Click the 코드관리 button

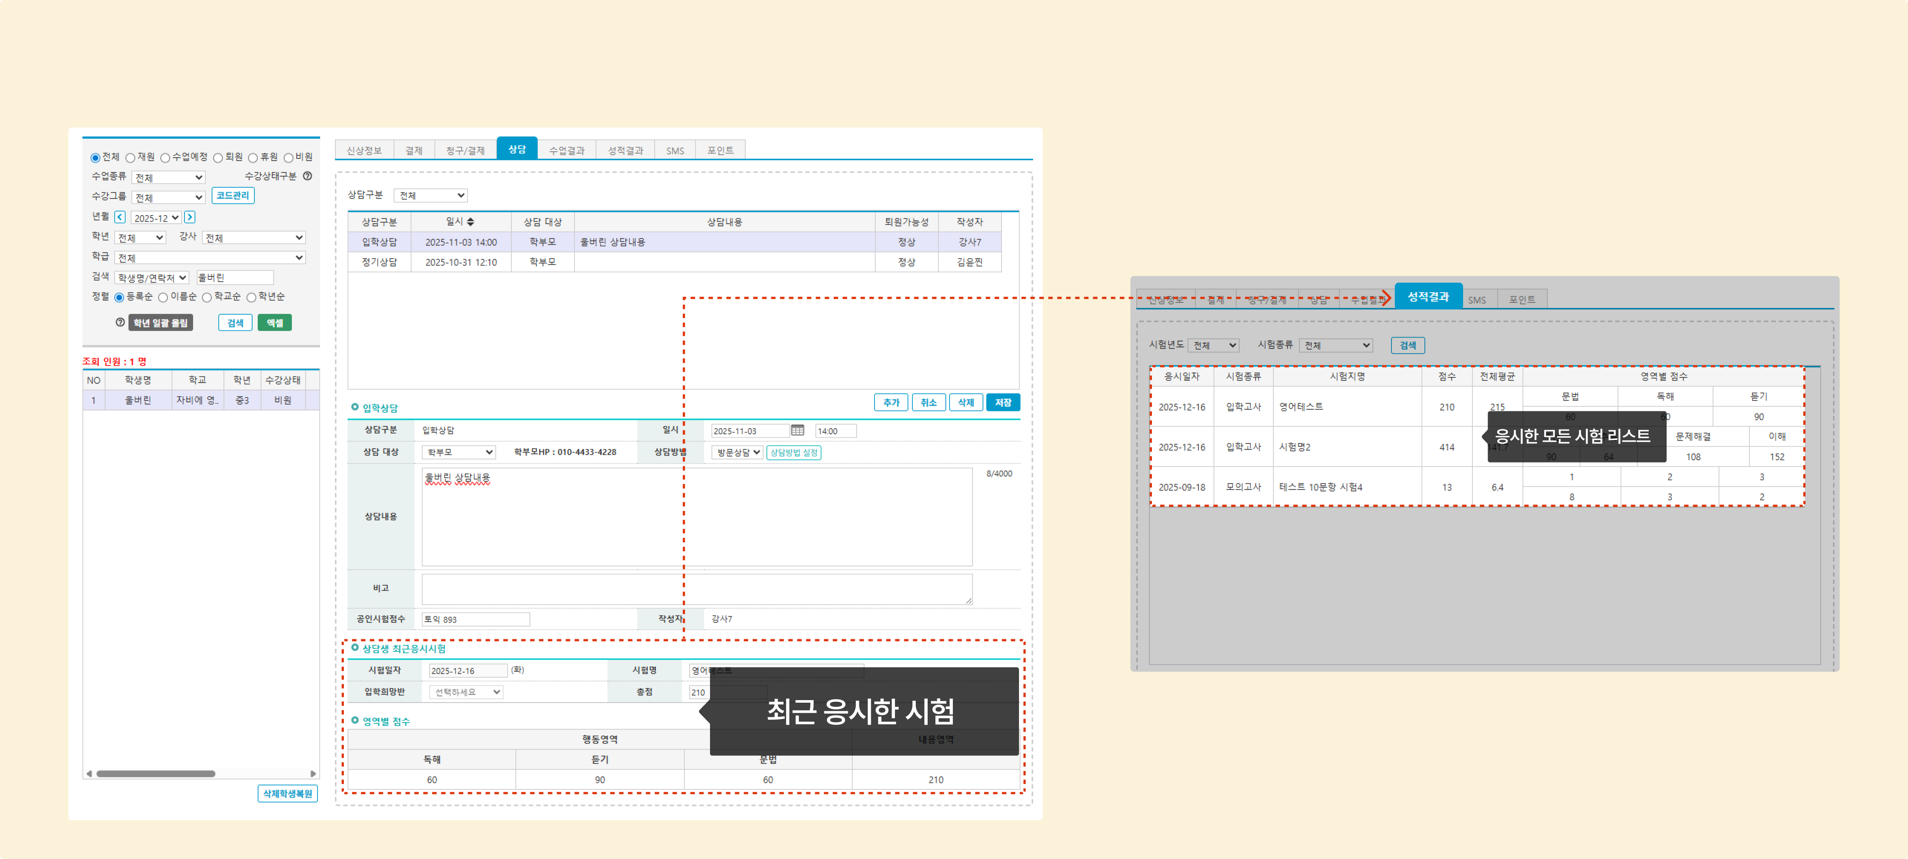pos(233,196)
